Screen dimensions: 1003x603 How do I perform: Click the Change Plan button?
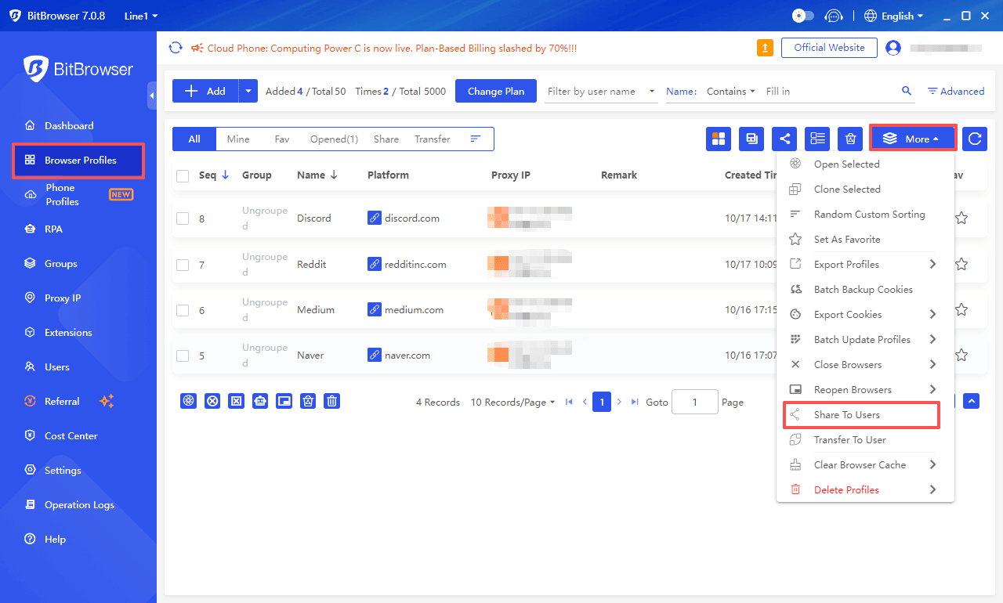496,91
